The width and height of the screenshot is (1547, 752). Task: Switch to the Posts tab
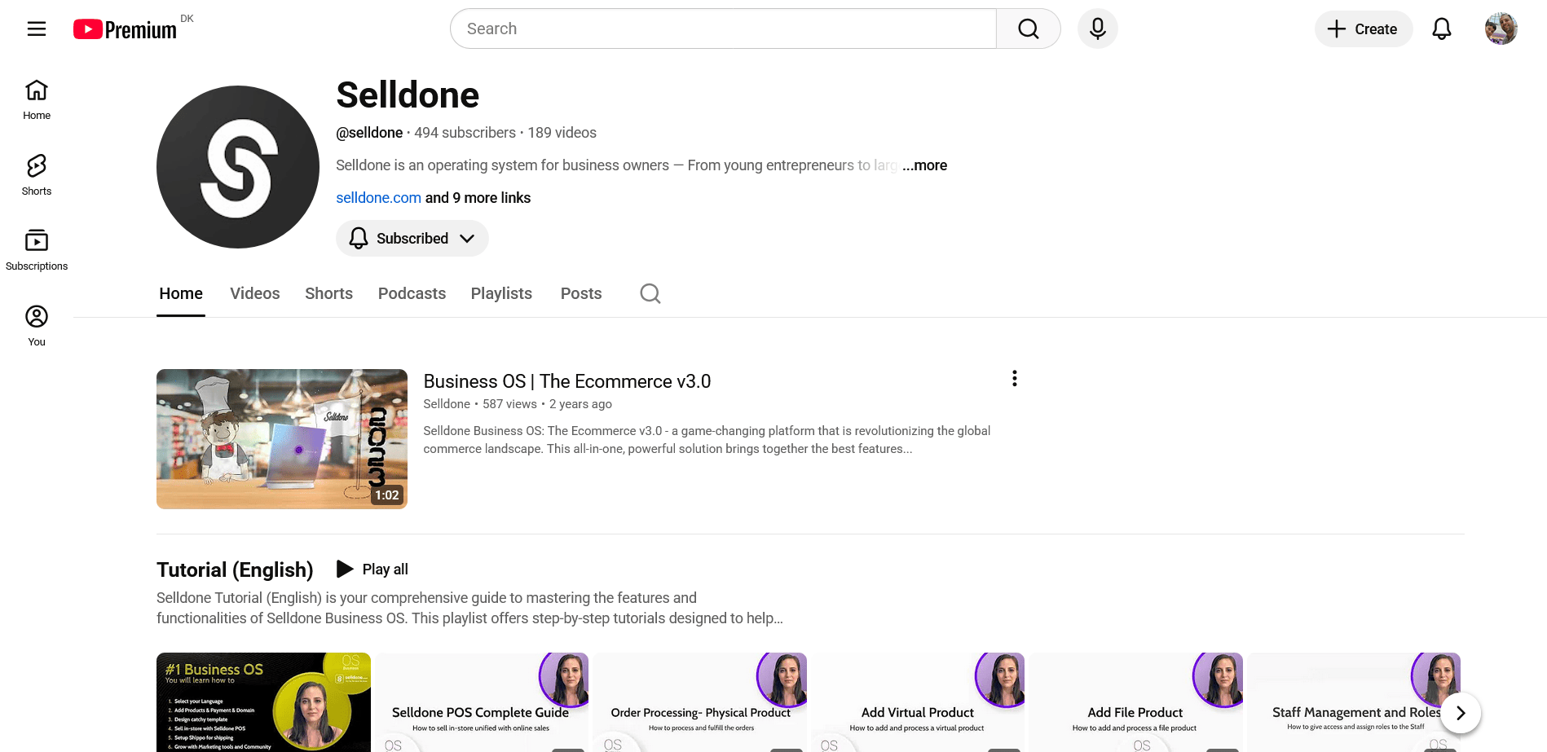point(581,293)
